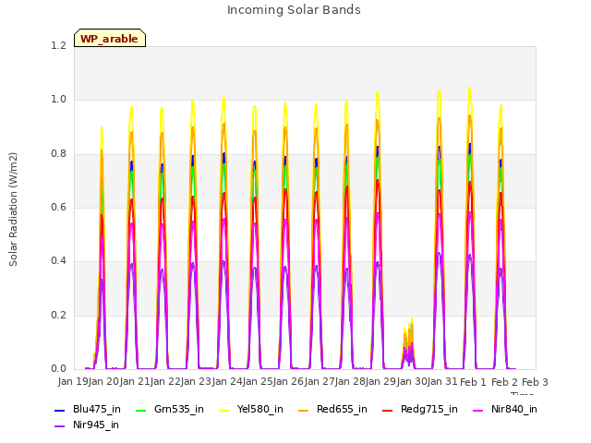Click the 1.2 y-axis tick label

58,45
